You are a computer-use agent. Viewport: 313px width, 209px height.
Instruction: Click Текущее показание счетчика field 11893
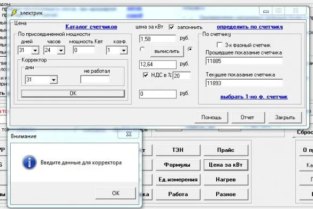[x=244, y=83]
